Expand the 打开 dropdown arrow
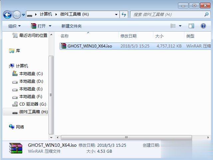The image size is (213, 160). point(50,26)
